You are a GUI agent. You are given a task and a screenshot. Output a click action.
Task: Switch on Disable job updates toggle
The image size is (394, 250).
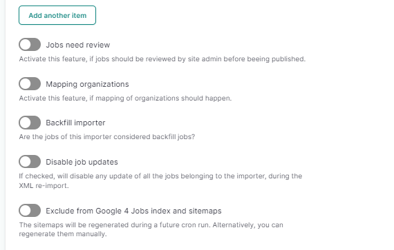point(30,161)
